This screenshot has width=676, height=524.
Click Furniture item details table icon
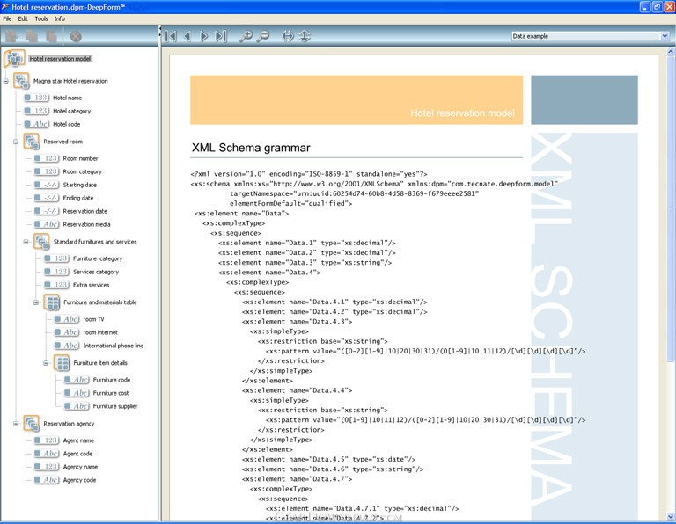click(62, 363)
